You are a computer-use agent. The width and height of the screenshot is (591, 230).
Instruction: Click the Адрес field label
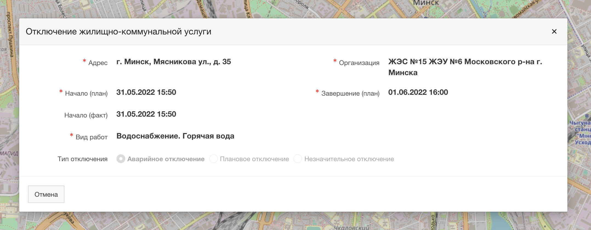pos(98,63)
